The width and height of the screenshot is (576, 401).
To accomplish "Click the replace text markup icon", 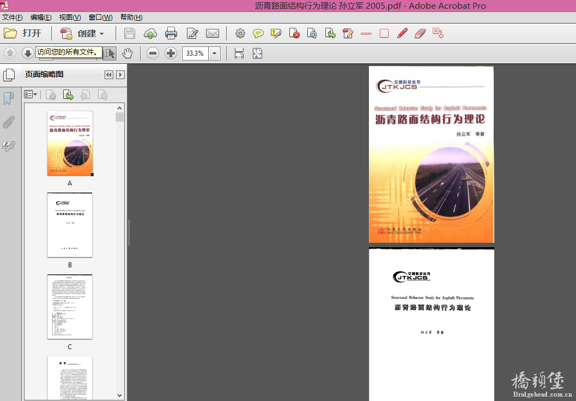I will tap(438, 33).
